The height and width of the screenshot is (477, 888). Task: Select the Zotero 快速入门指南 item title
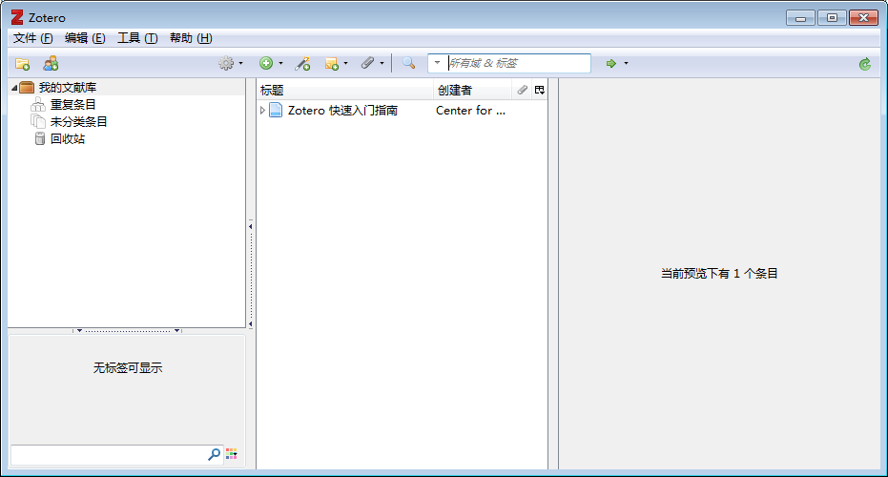[x=342, y=111]
